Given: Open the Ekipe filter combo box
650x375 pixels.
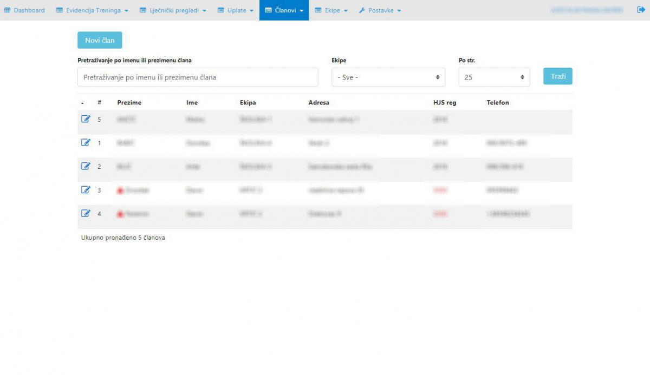Looking at the screenshot, I should pos(388,77).
